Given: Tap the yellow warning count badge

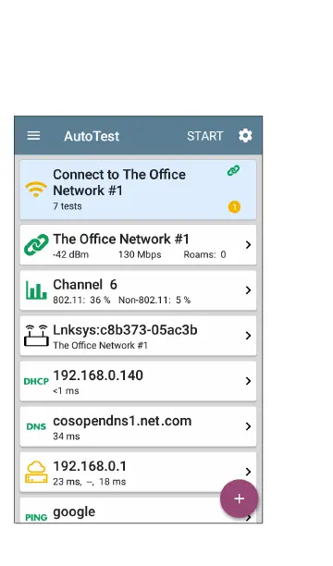Looking at the screenshot, I should 234,207.
